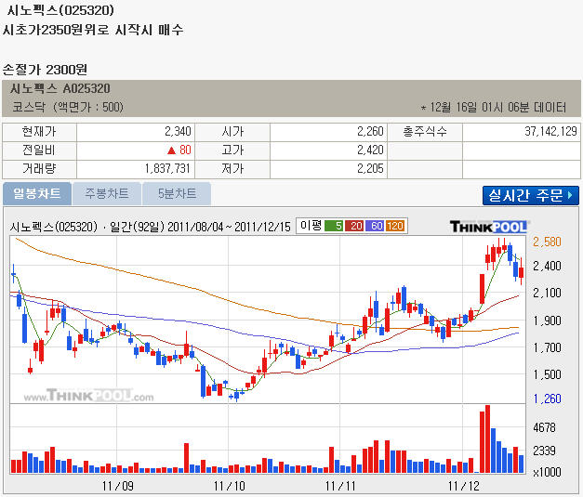
Task: Select the 4678 volume axis label
Action: 544,427
